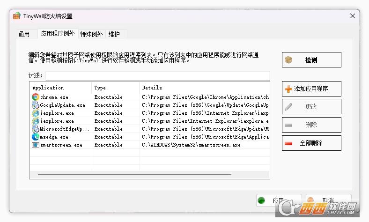The image size is (369, 222).
Task: Click the 检测 detect button
Action: 311,60
